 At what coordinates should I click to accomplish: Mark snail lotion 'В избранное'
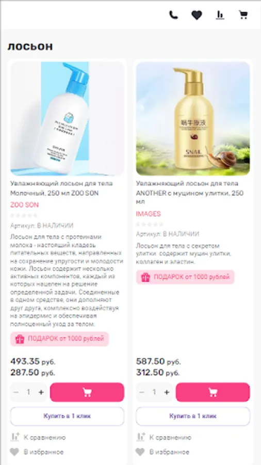tap(162, 452)
